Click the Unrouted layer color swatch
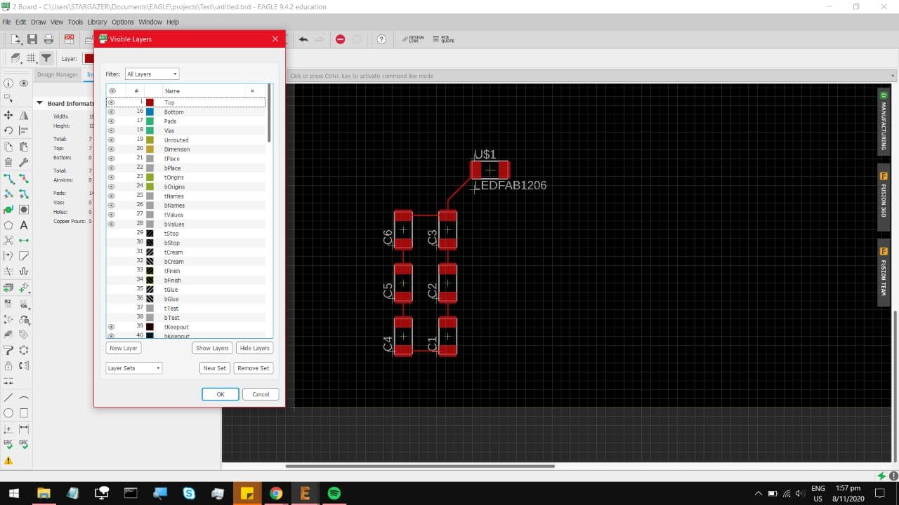 150,140
